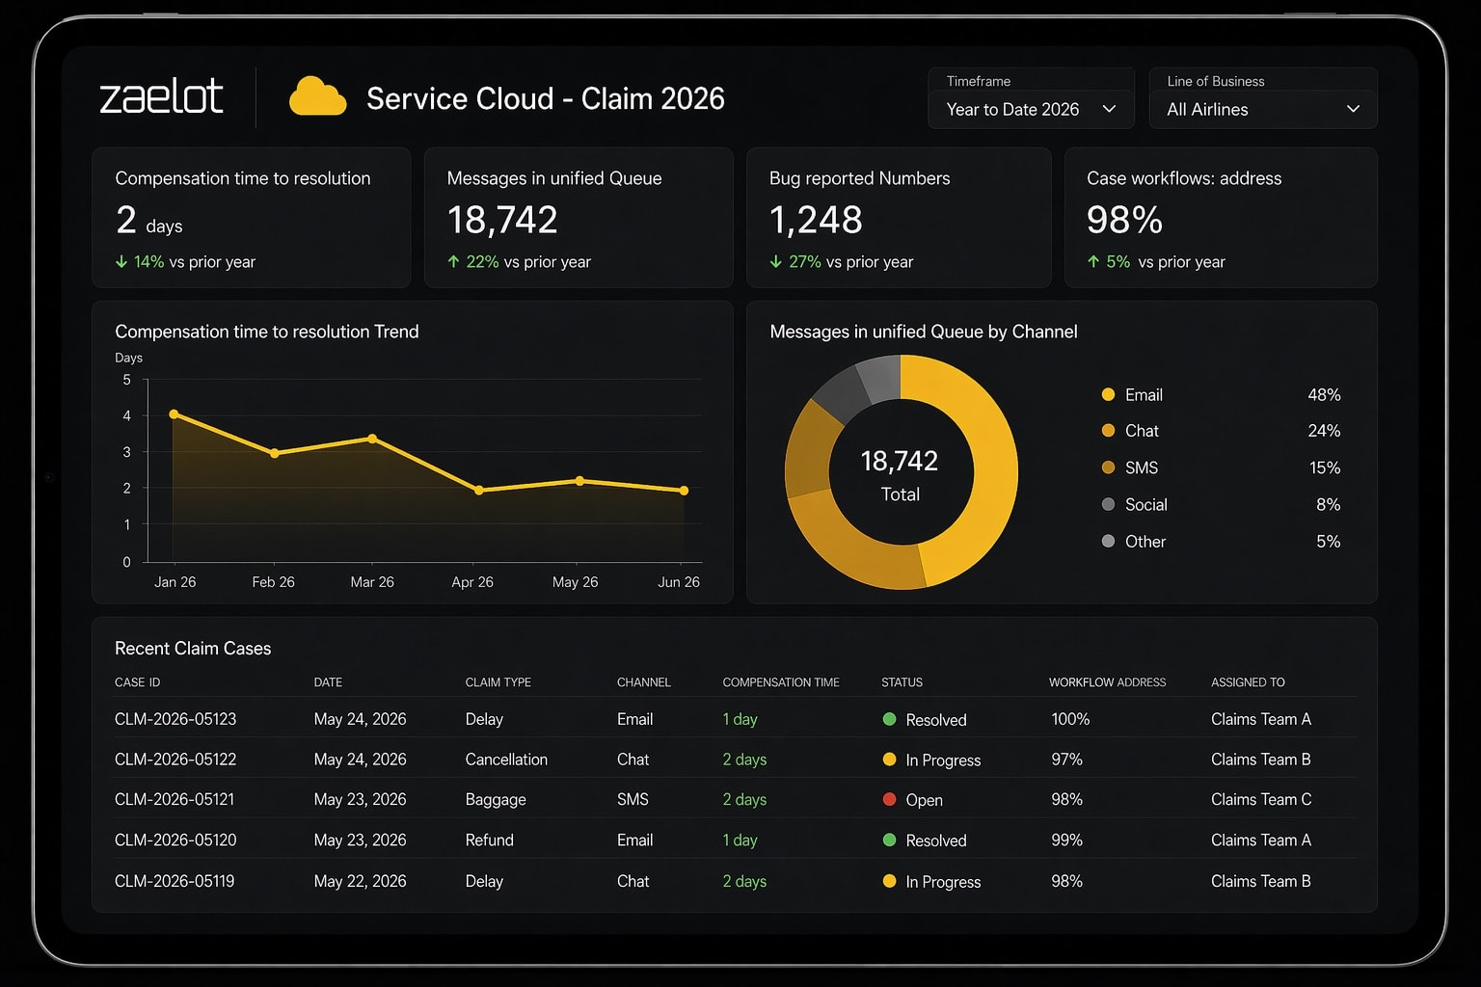1481x987 pixels.
Task: Click the up arrow beside 22%
Action: coord(453,261)
